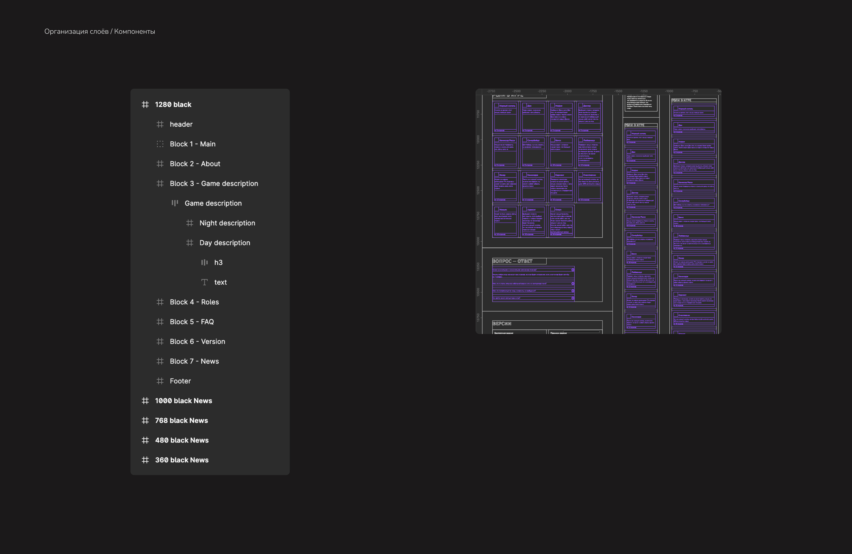Select the 1000 black News frame
This screenshot has height=554, width=852.
pos(183,401)
